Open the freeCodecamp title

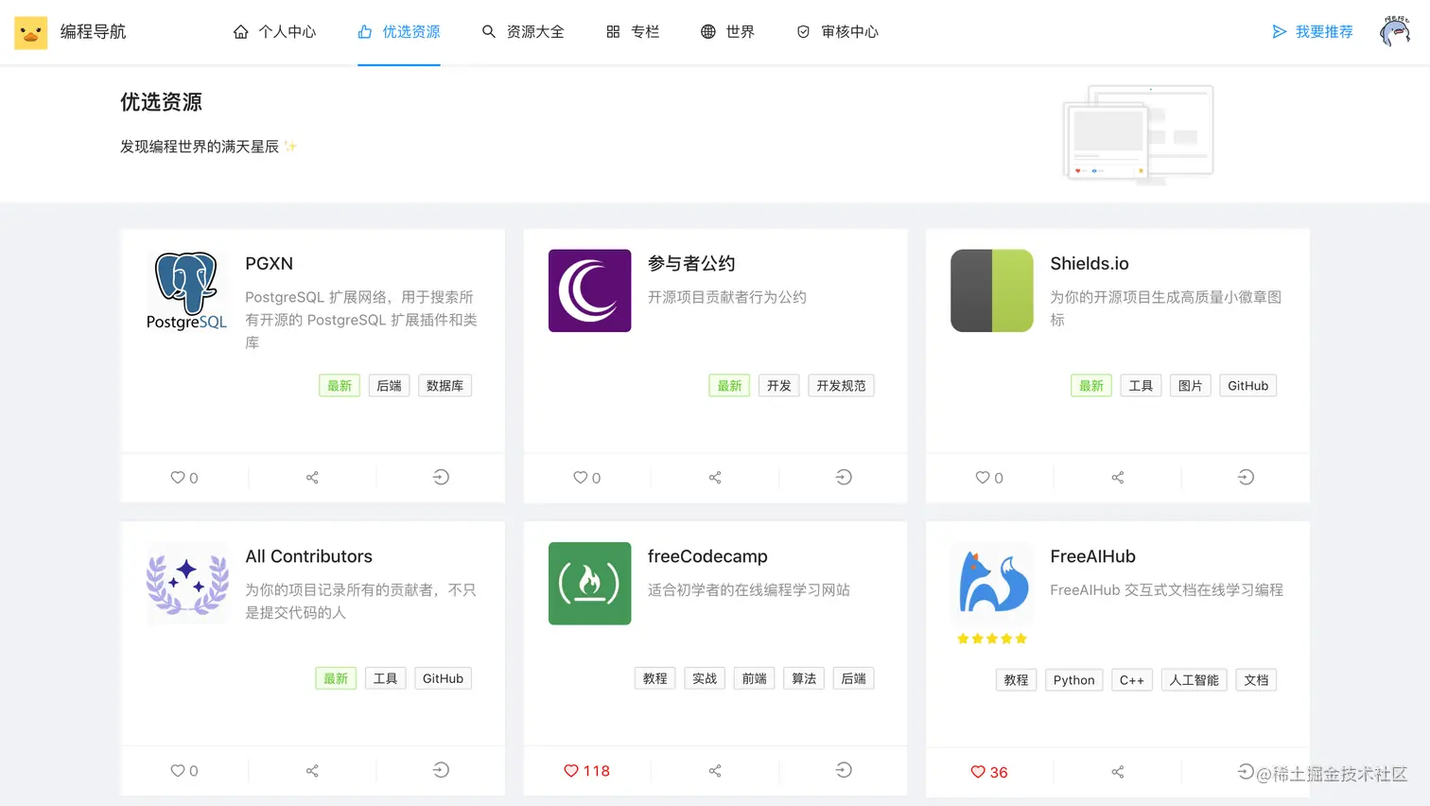[x=707, y=556]
